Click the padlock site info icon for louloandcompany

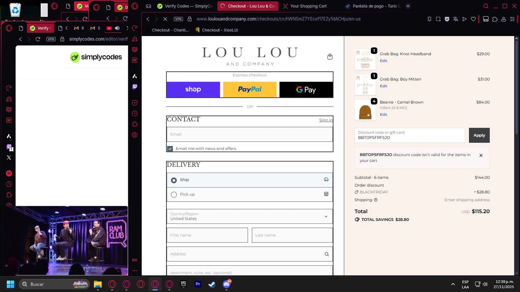coord(190,19)
